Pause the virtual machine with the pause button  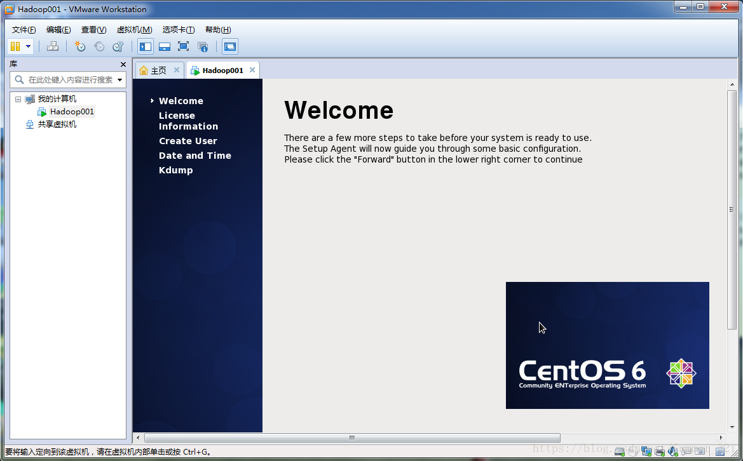(15, 46)
